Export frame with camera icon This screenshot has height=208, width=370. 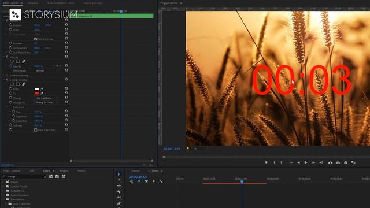click(346, 162)
